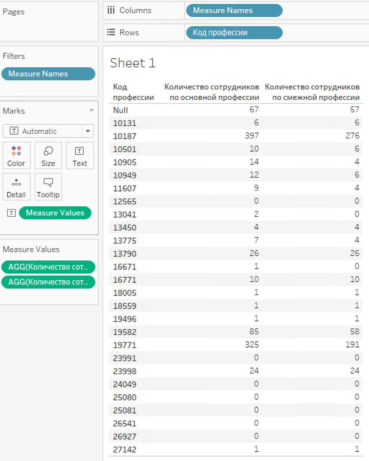Click header Количество сотрудников по смежной профессии

[312, 92]
